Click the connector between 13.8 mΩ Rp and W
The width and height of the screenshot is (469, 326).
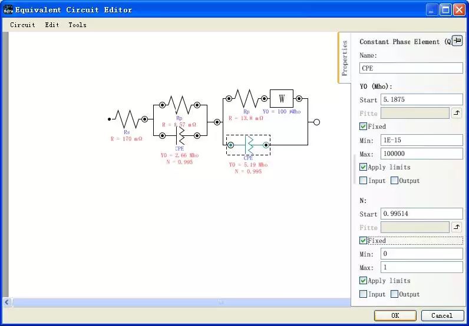click(264, 99)
